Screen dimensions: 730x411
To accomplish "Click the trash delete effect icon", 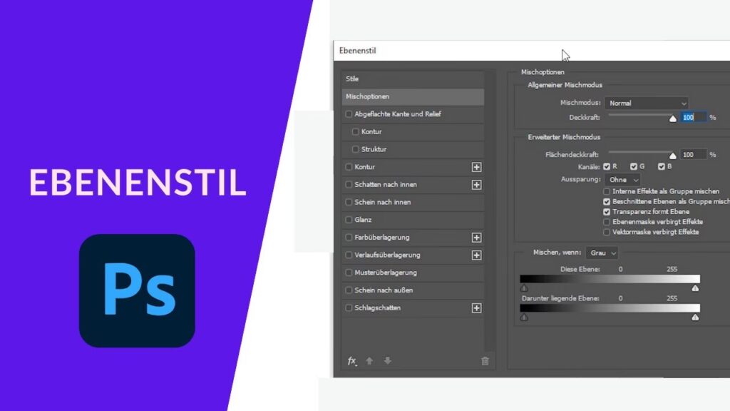I will (x=485, y=361).
